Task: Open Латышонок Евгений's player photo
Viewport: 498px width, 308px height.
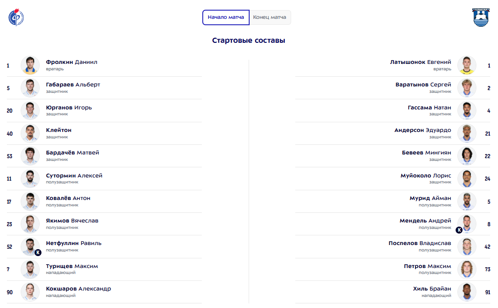Action: [467, 65]
